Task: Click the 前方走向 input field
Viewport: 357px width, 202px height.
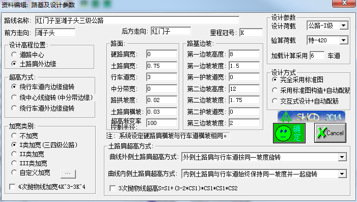Action: click(x=56, y=33)
